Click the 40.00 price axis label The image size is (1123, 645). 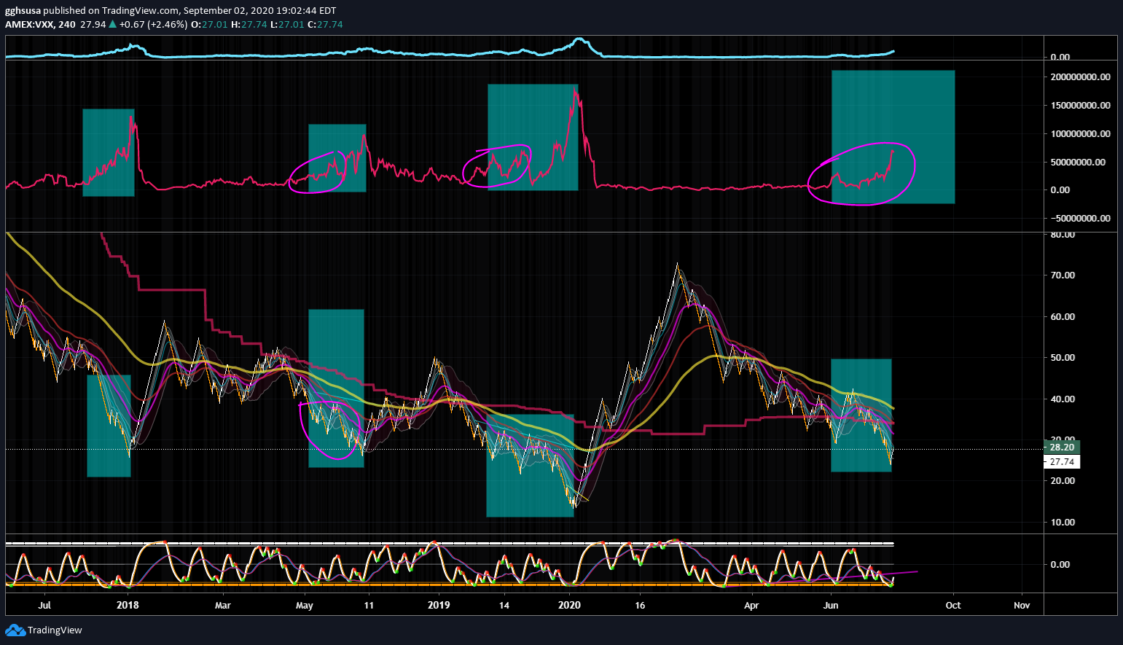coord(1062,399)
